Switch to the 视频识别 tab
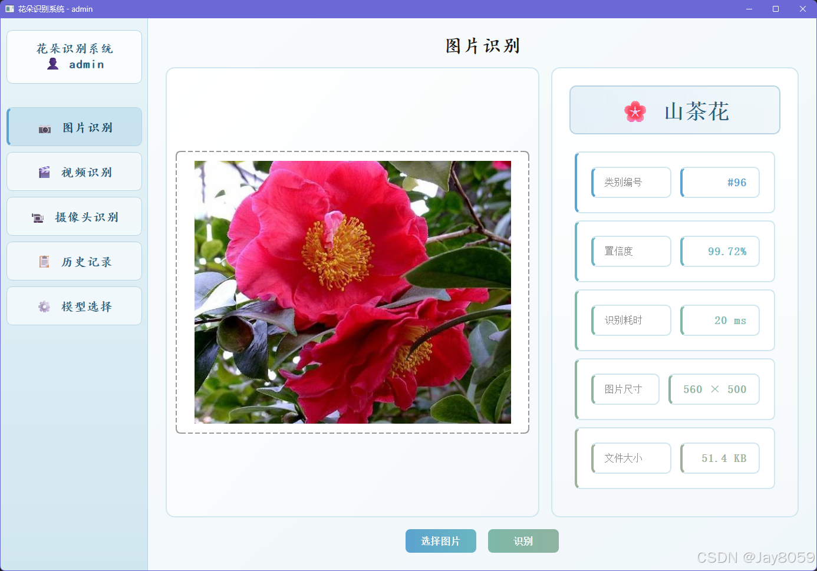 coord(74,171)
